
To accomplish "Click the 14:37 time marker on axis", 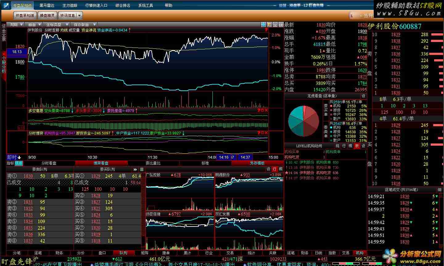I will 245,157.
